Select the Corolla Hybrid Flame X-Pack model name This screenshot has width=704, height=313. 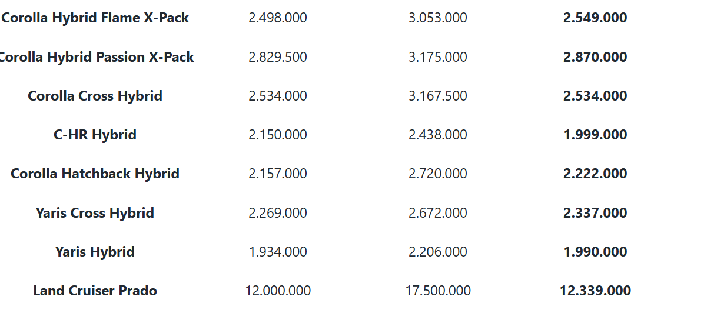click(95, 18)
